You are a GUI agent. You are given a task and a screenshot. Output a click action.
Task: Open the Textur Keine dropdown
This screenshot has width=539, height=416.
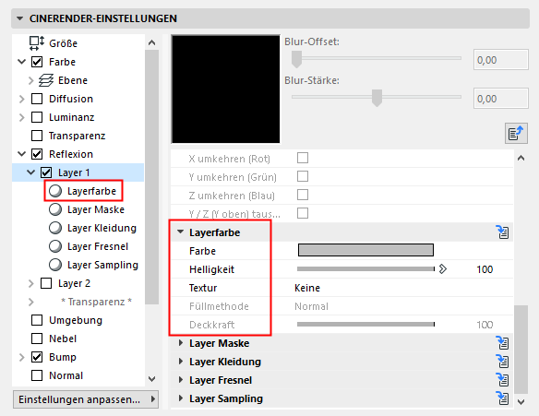click(307, 288)
